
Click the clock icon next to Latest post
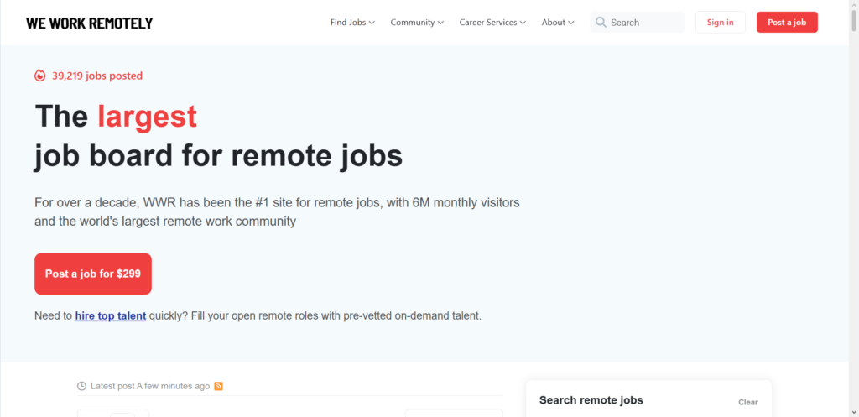(81, 386)
